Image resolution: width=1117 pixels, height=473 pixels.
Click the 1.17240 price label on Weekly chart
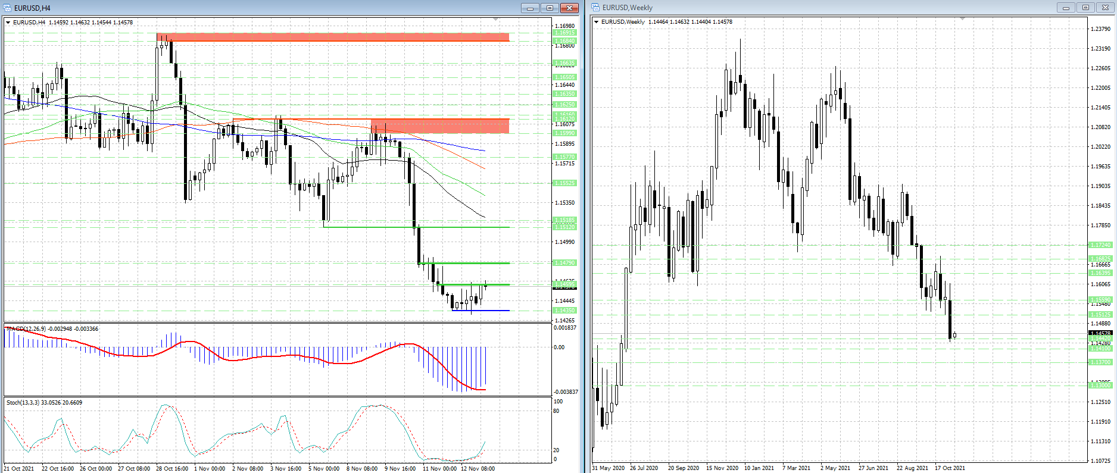click(1100, 245)
